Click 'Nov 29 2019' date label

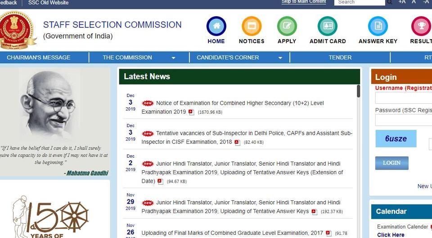click(x=130, y=202)
